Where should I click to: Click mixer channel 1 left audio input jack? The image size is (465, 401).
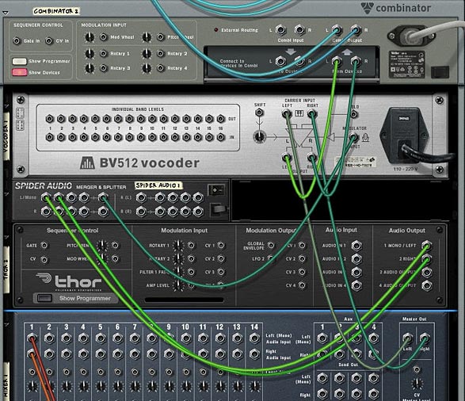tap(32, 338)
